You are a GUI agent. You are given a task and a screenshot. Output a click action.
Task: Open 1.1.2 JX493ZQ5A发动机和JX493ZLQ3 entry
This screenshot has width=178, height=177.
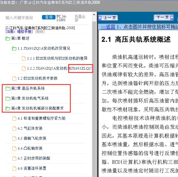pyautogui.click(x=59, y=69)
